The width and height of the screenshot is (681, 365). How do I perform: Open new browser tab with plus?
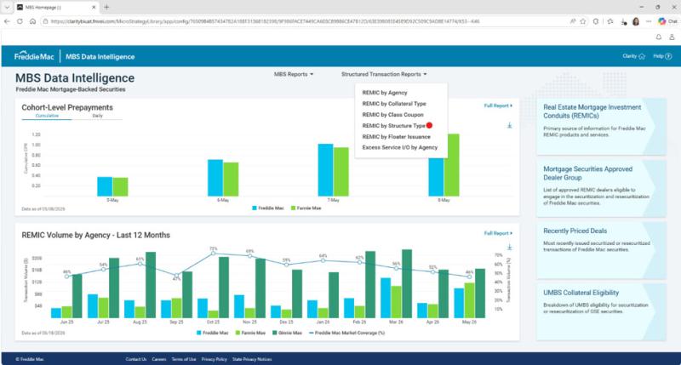pos(107,8)
